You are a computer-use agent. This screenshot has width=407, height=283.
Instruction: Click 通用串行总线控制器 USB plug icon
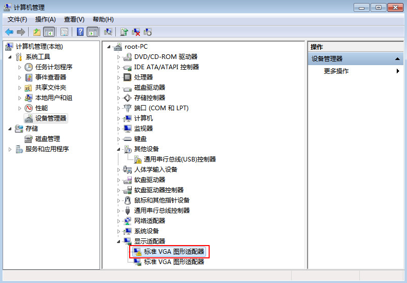128,211
